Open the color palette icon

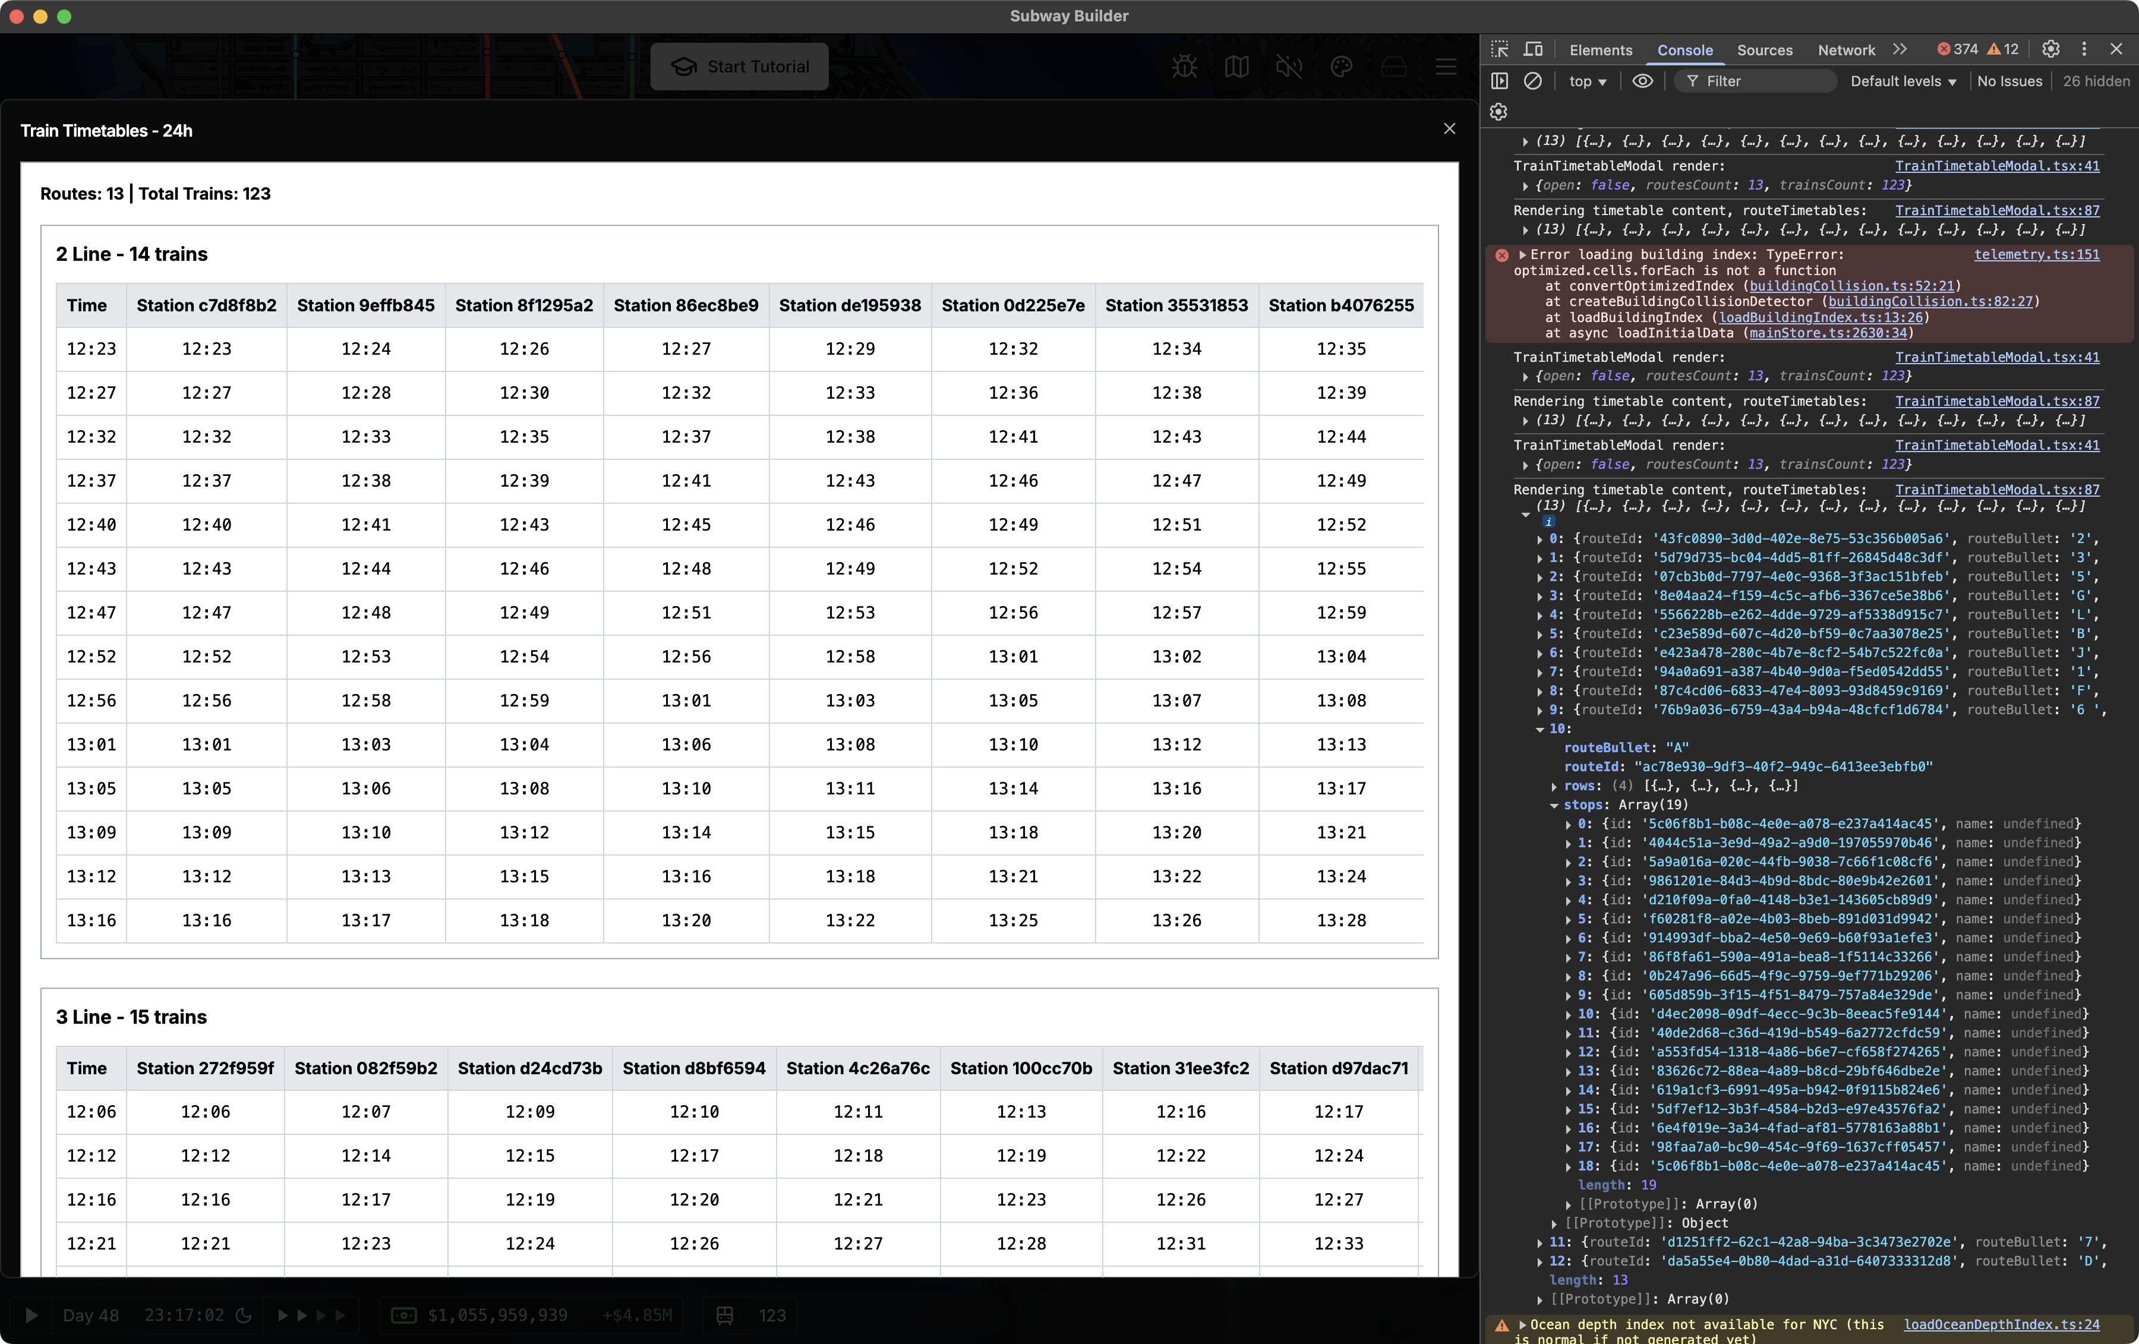pyautogui.click(x=1342, y=67)
